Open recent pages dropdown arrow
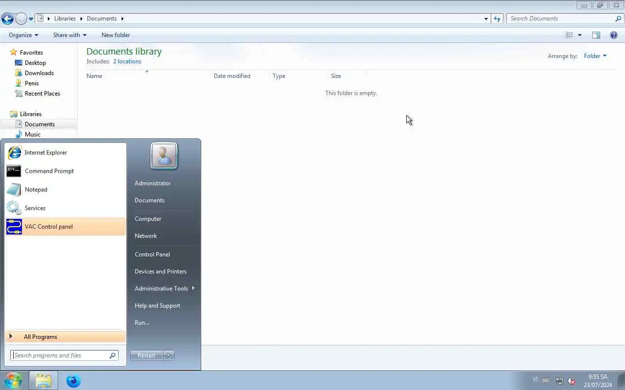The image size is (625, 390). click(x=31, y=19)
